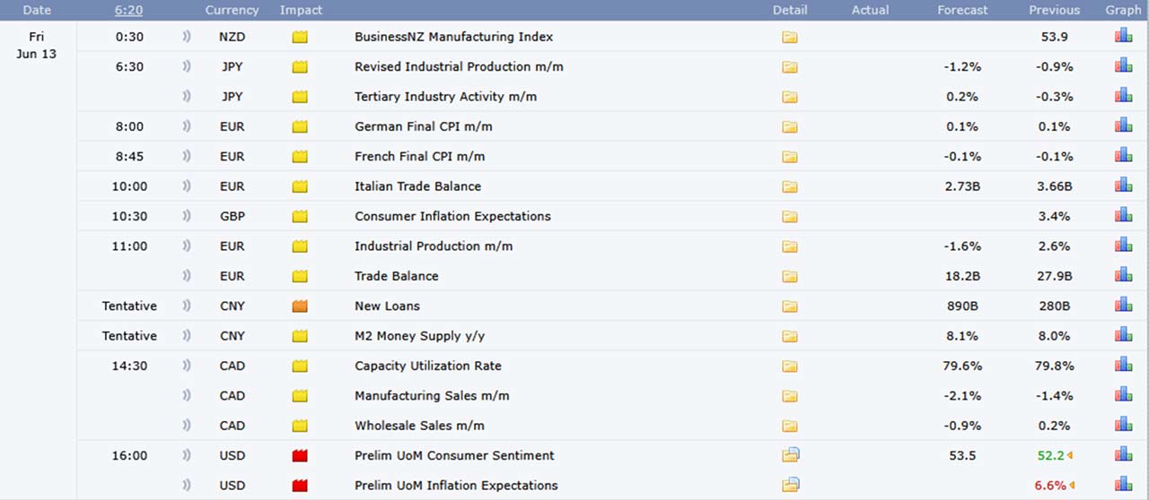Toggle sound alert for 16:00 USD Consumer Sentiment
This screenshot has height=500, width=1149.
tap(187, 456)
